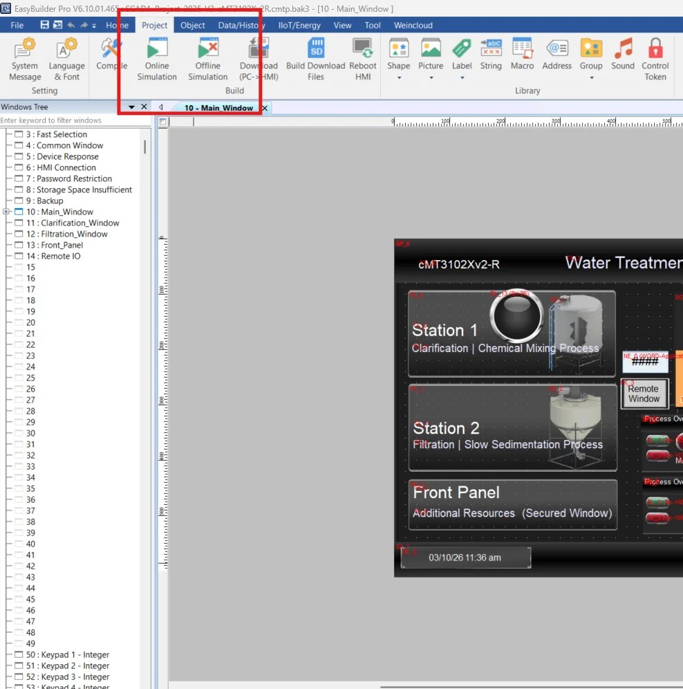683x689 pixels.
Task: Select 8 : Storage Space Insufficient in tree
Action: pyautogui.click(x=79, y=190)
